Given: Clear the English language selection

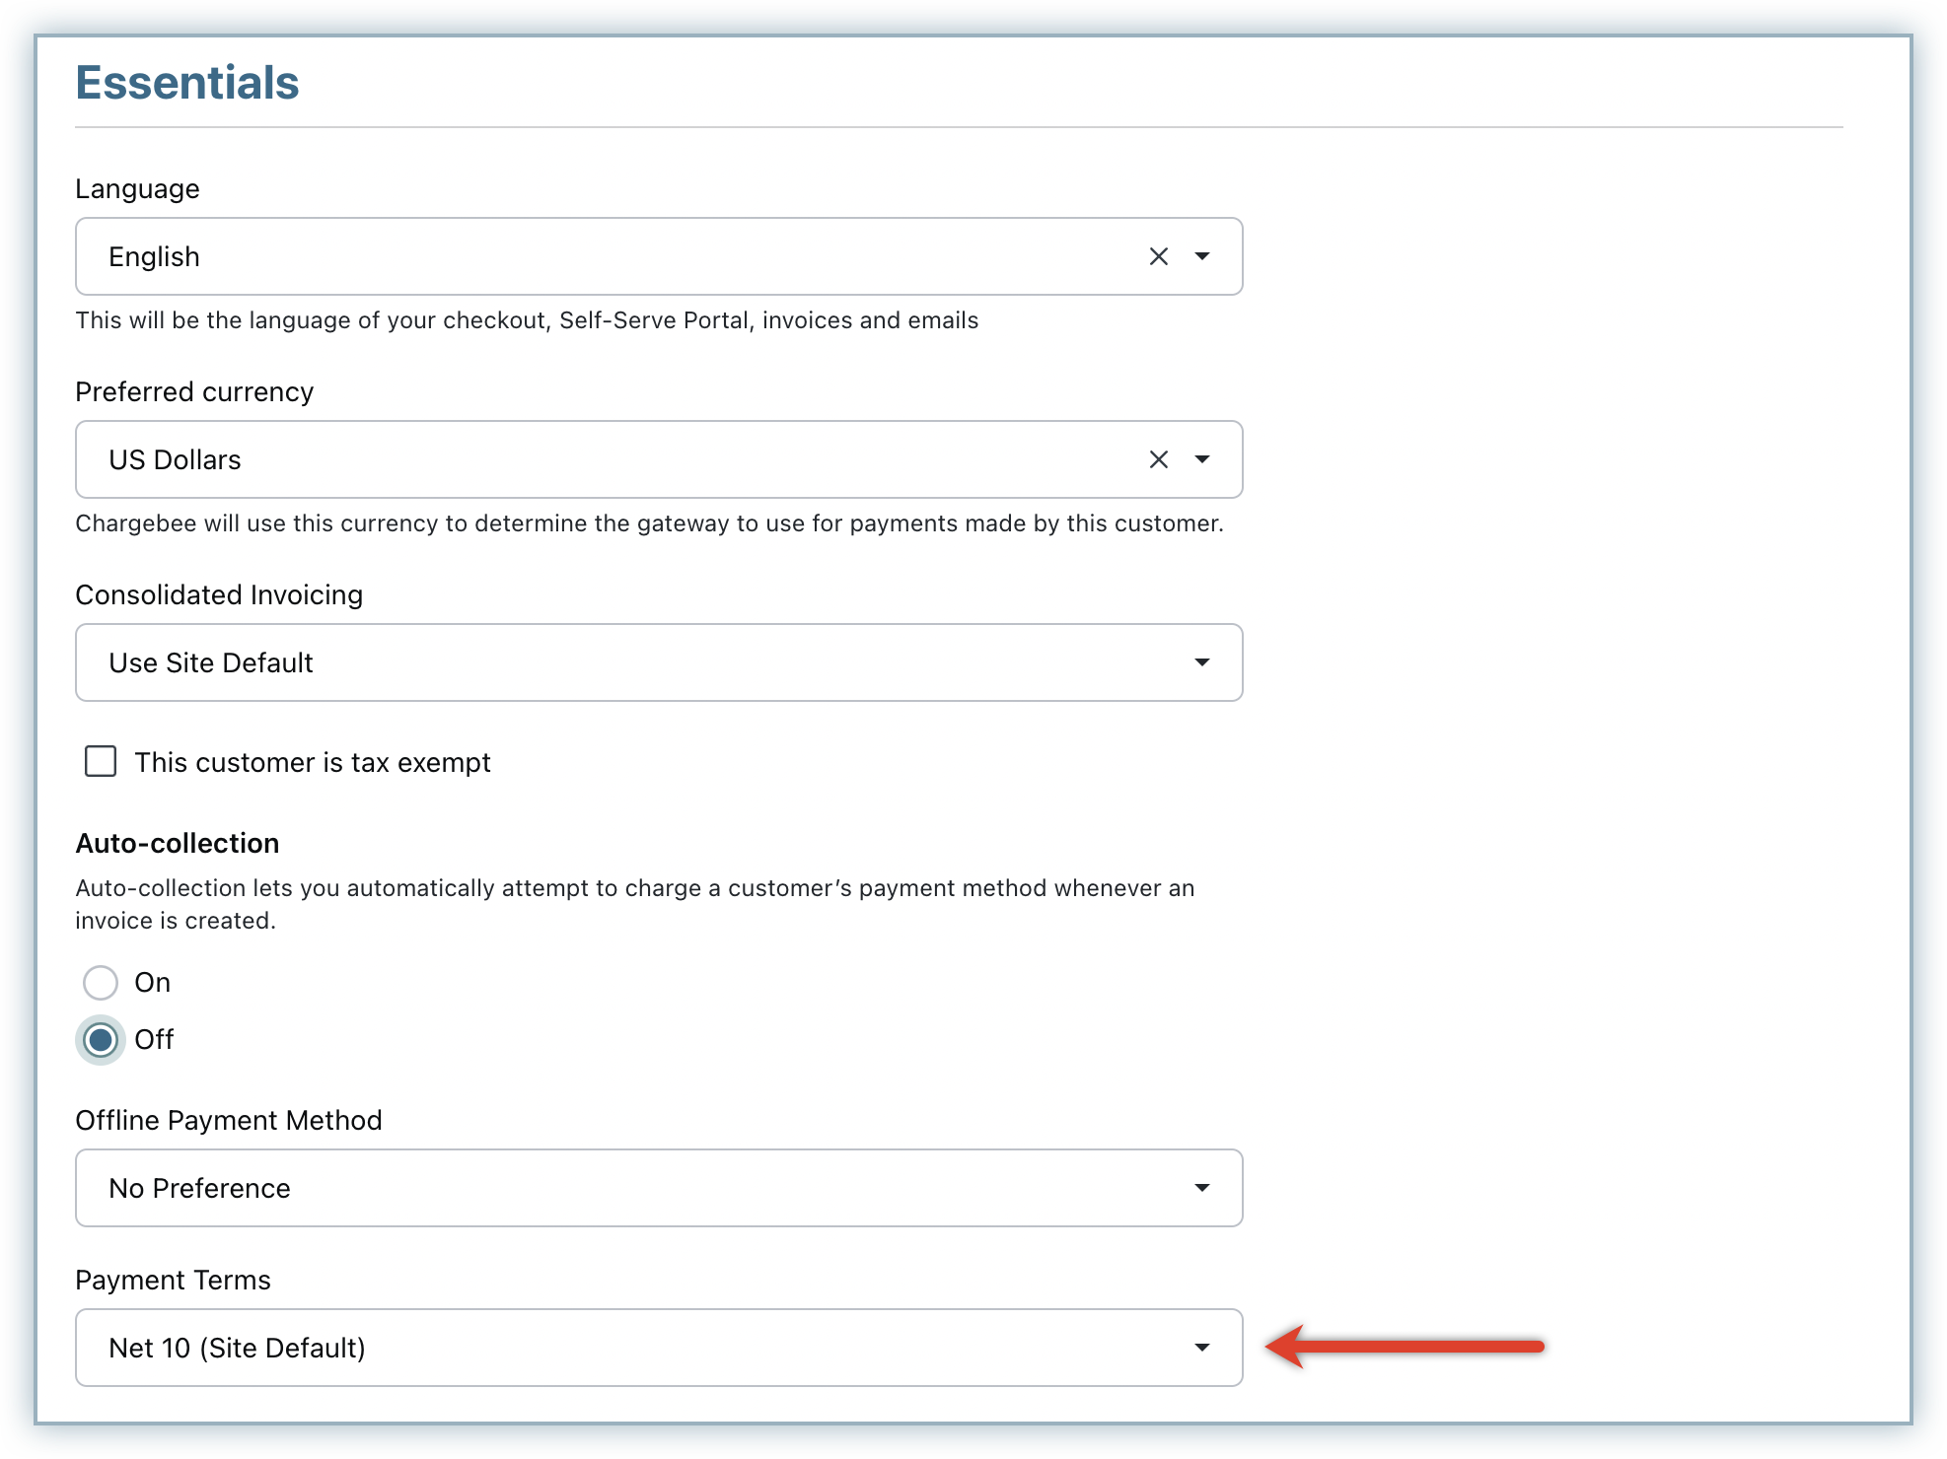Looking at the screenshot, I should (x=1158, y=256).
